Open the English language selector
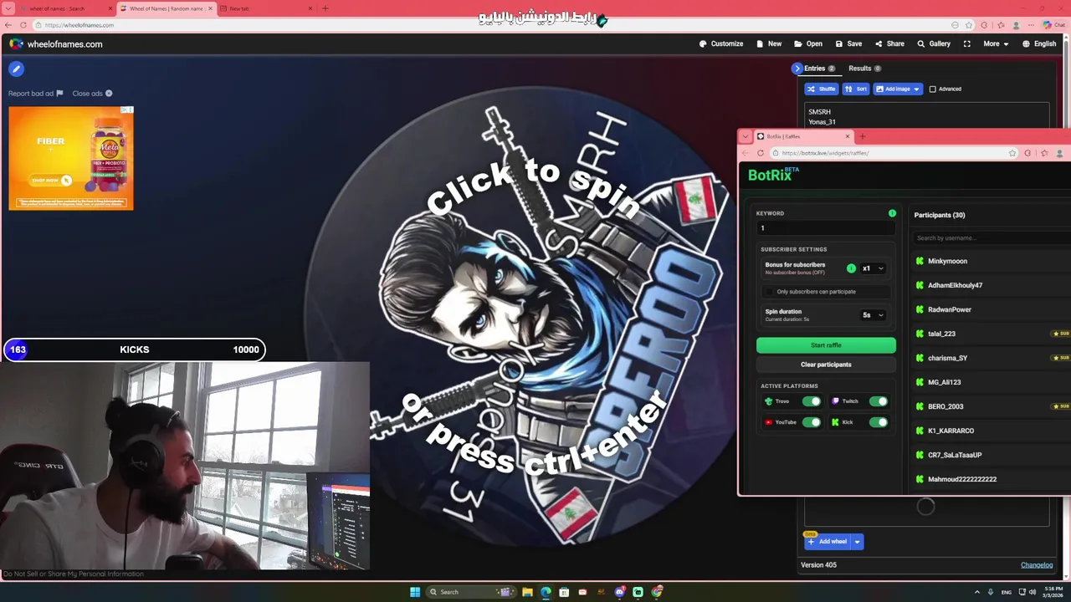The image size is (1071, 602). point(1039,43)
